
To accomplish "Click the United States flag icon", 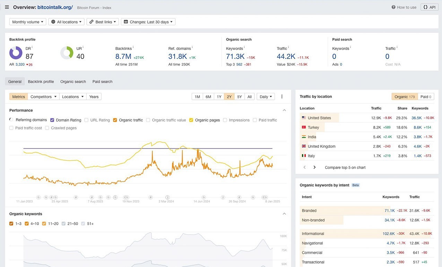I will pos(304,118).
